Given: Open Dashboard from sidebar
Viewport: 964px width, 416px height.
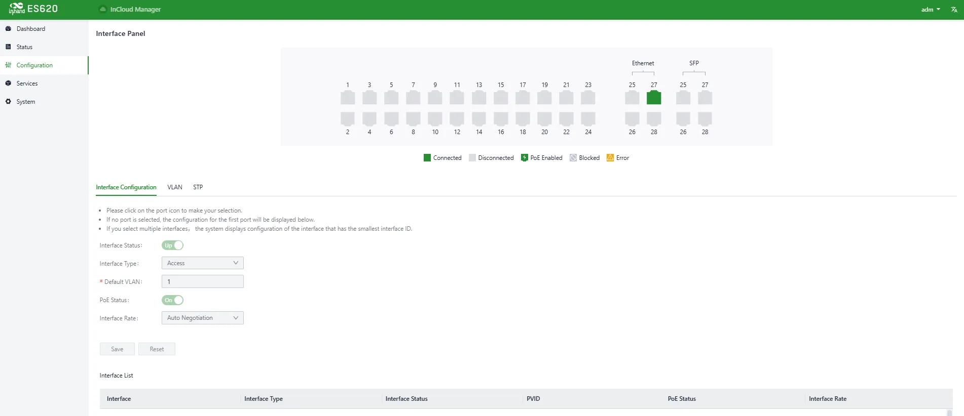Looking at the screenshot, I should [x=31, y=29].
